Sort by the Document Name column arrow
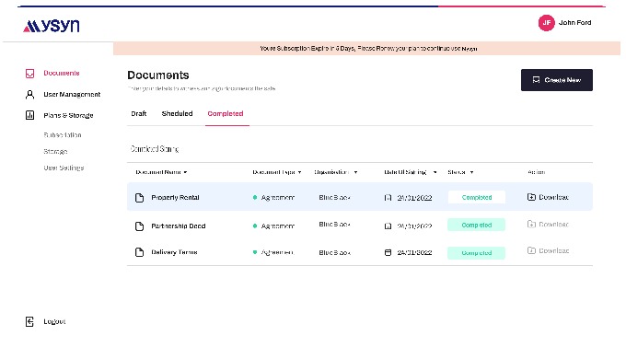The height and width of the screenshot is (359, 626). pos(185,172)
